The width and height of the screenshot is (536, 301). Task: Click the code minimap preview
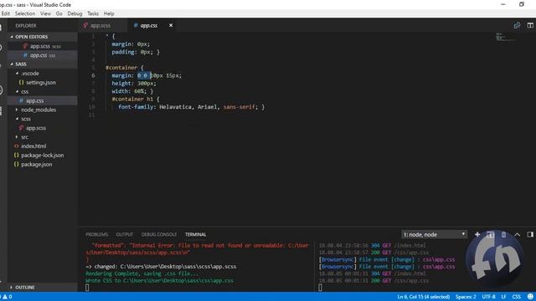(506, 37)
